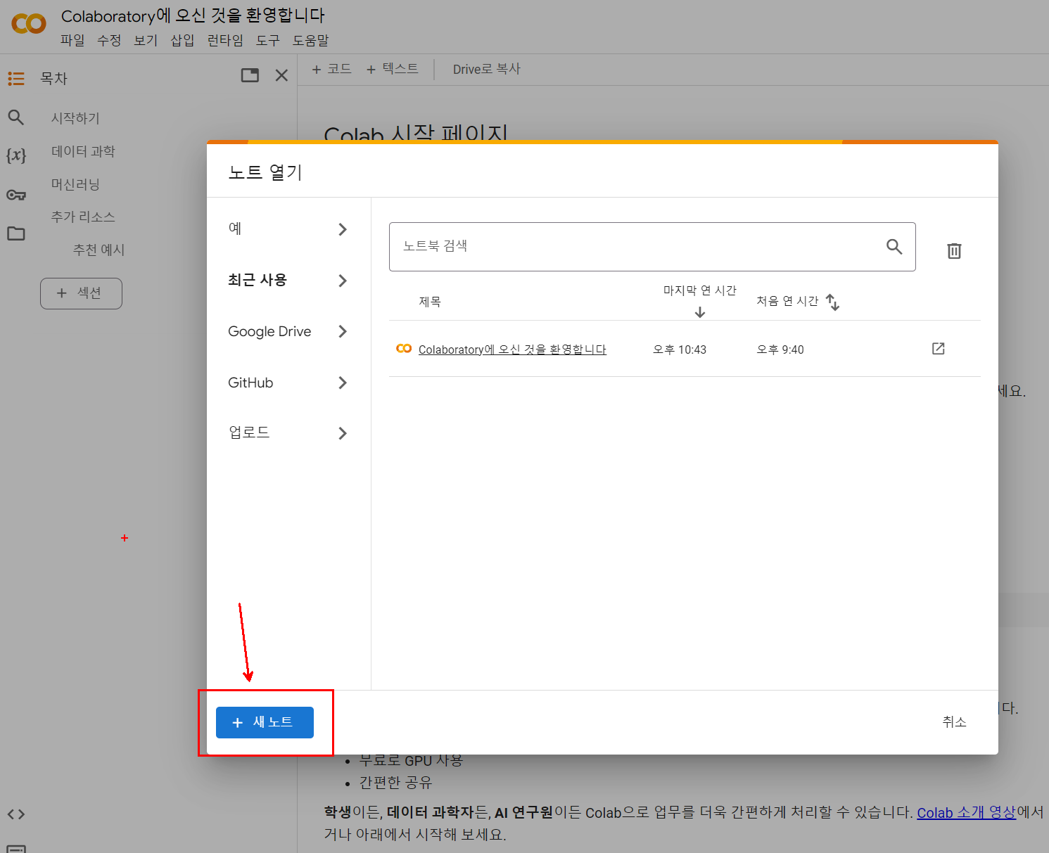Click the 제목 column header

click(430, 302)
